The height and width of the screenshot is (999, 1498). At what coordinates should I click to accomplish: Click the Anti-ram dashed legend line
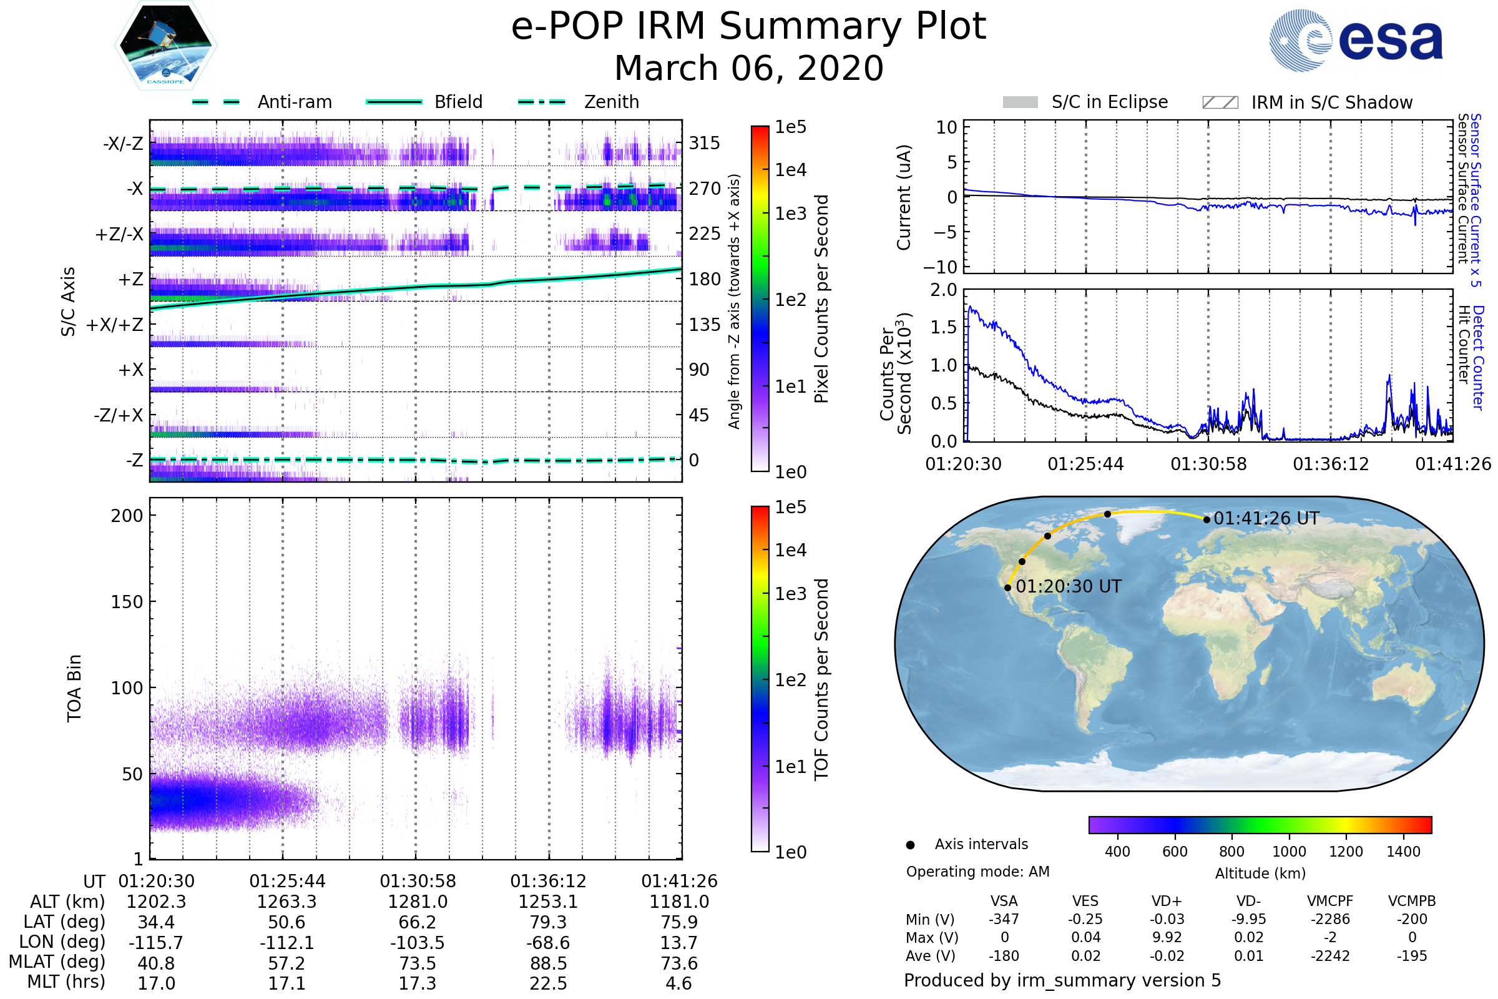[216, 102]
